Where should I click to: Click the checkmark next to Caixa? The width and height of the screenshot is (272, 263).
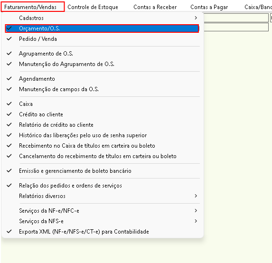pos(9,104)
